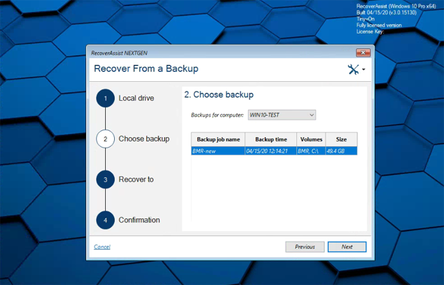Open step 4 Confirmation circle
Viewport: 444px width, 285px height.
pyautogui.click(x=105, y=220)
